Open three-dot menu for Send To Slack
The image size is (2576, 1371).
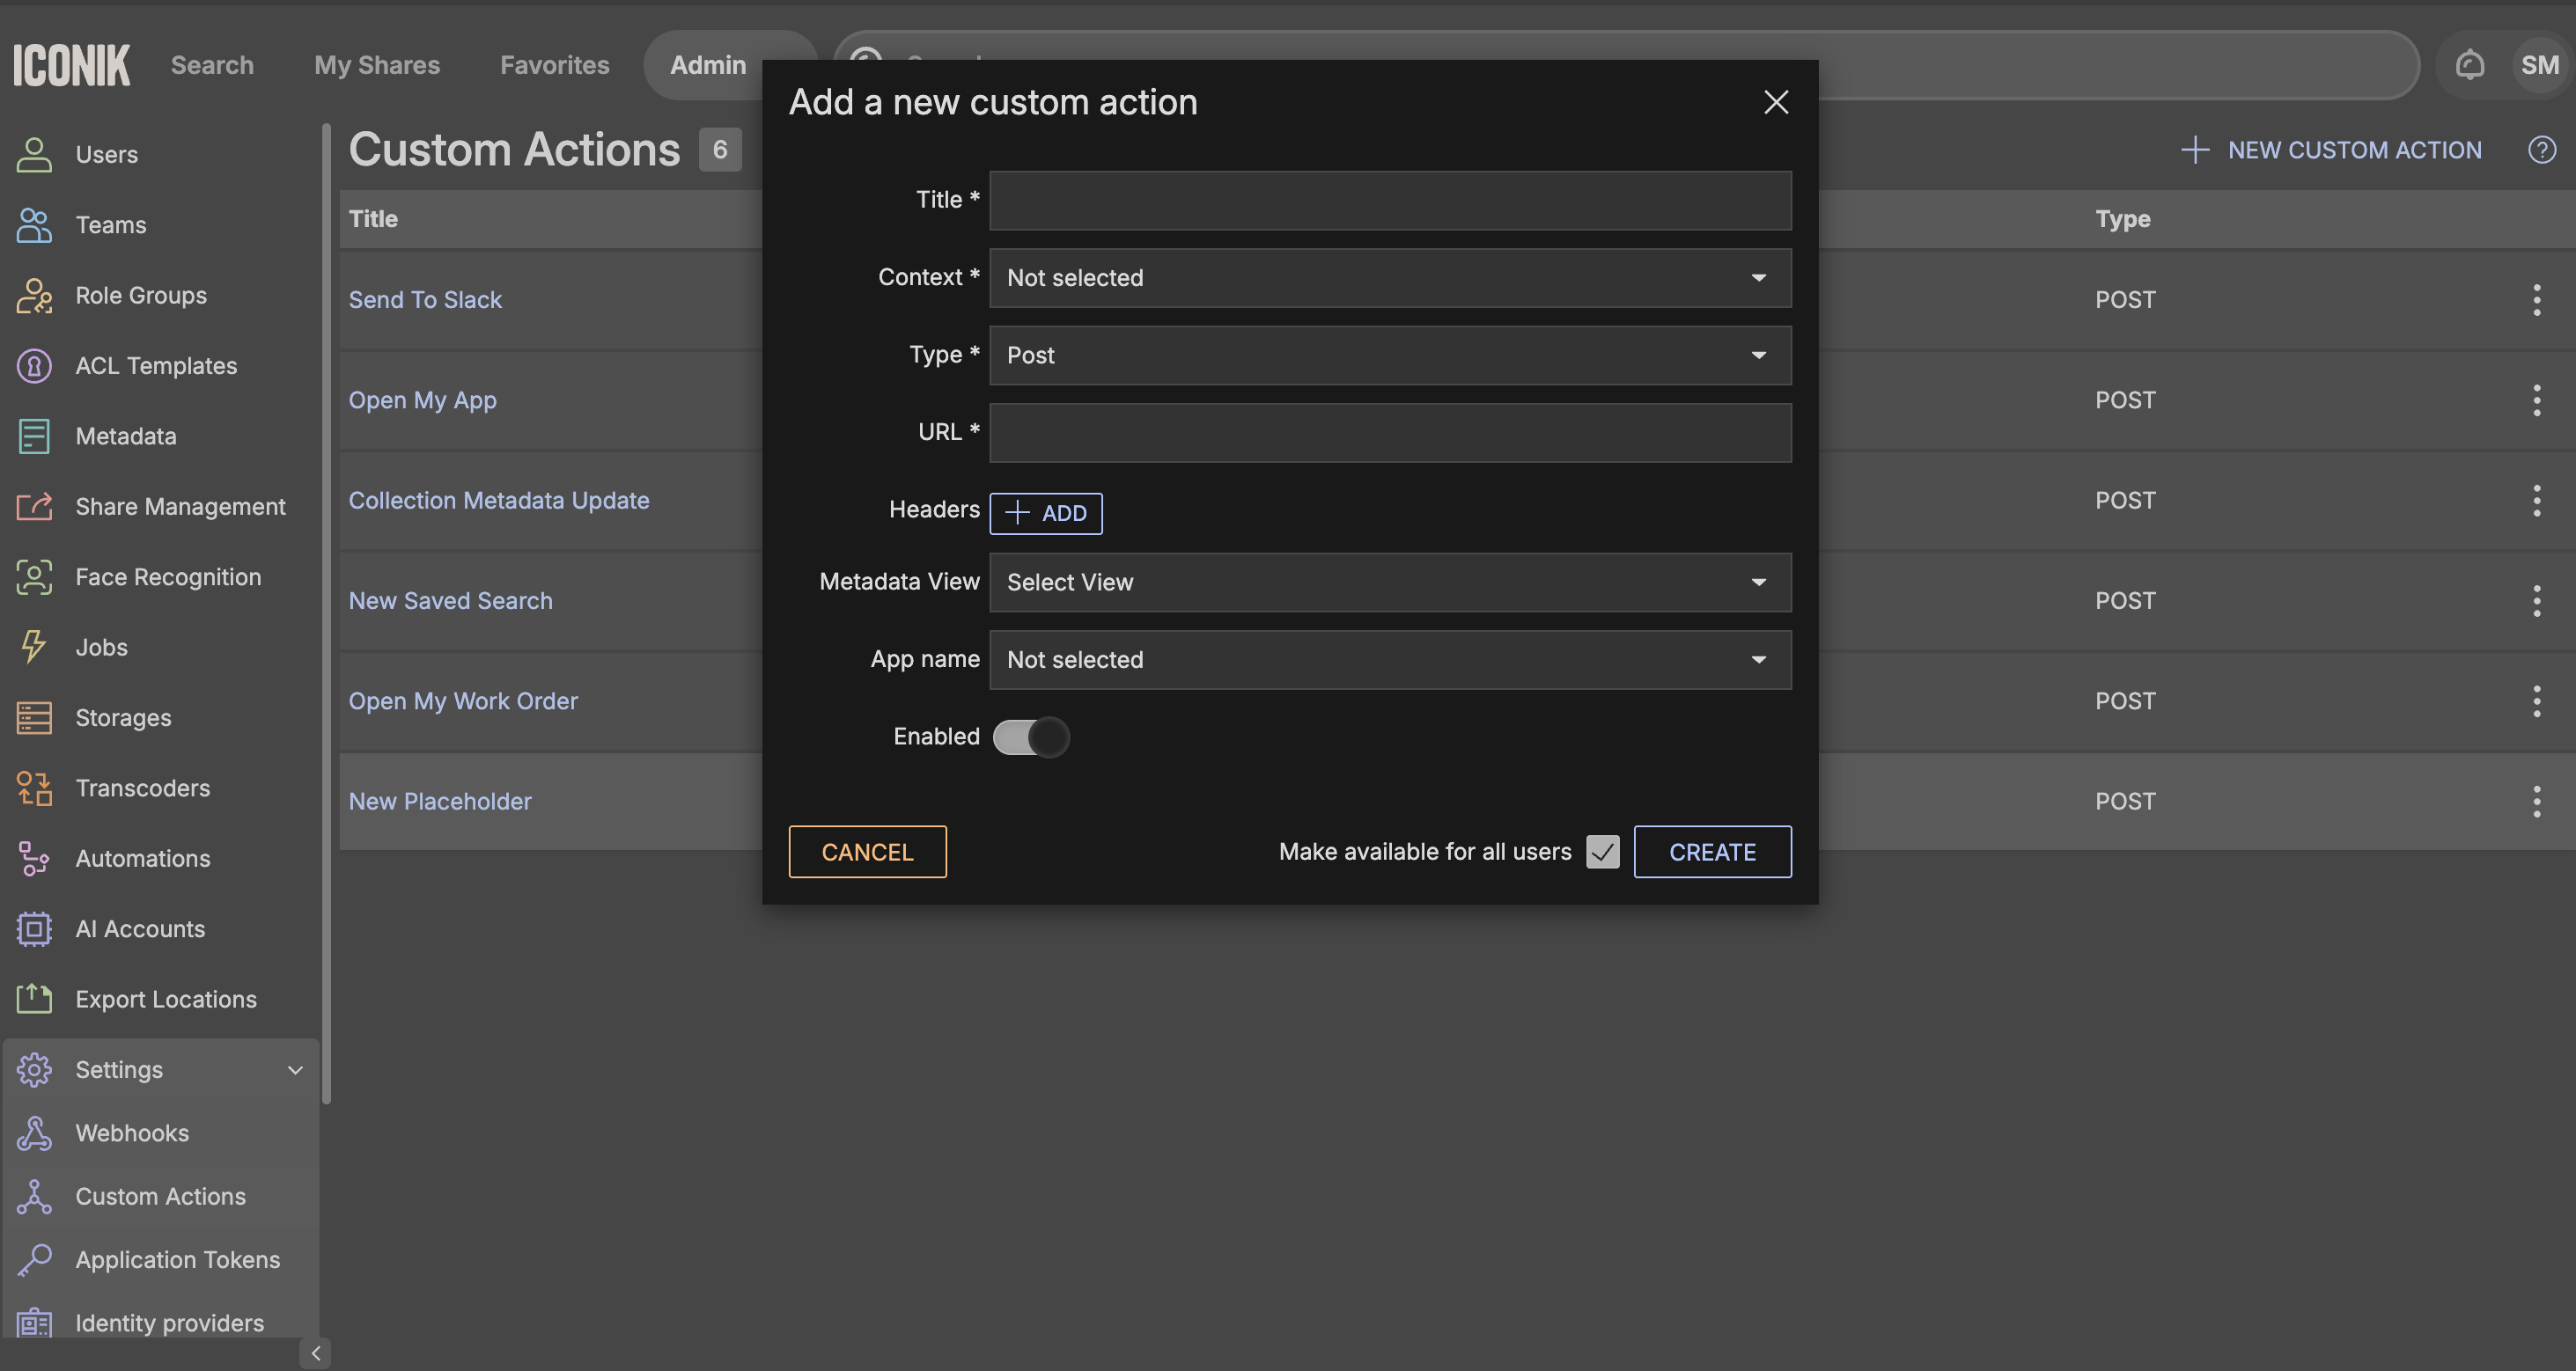[x=2536, y=300]
